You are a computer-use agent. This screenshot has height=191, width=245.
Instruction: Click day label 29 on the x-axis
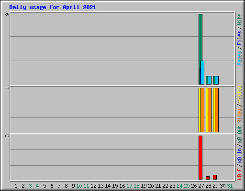[x=215, y=186]
